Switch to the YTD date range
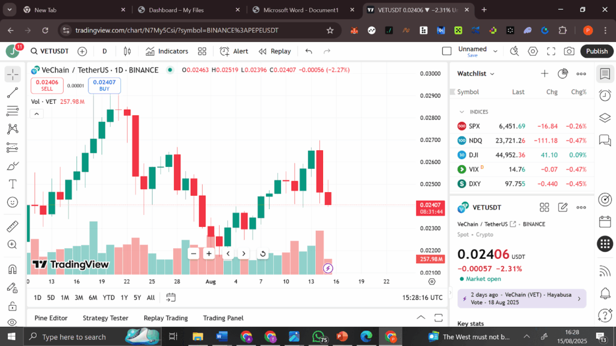The height and width of the screenshot is (346, 616). click(108, 298)
